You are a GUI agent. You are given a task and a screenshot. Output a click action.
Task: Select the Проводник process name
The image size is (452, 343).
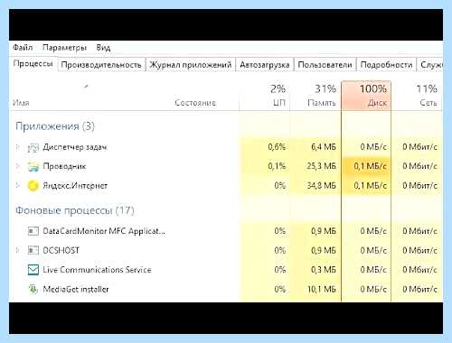click(64, 166)
